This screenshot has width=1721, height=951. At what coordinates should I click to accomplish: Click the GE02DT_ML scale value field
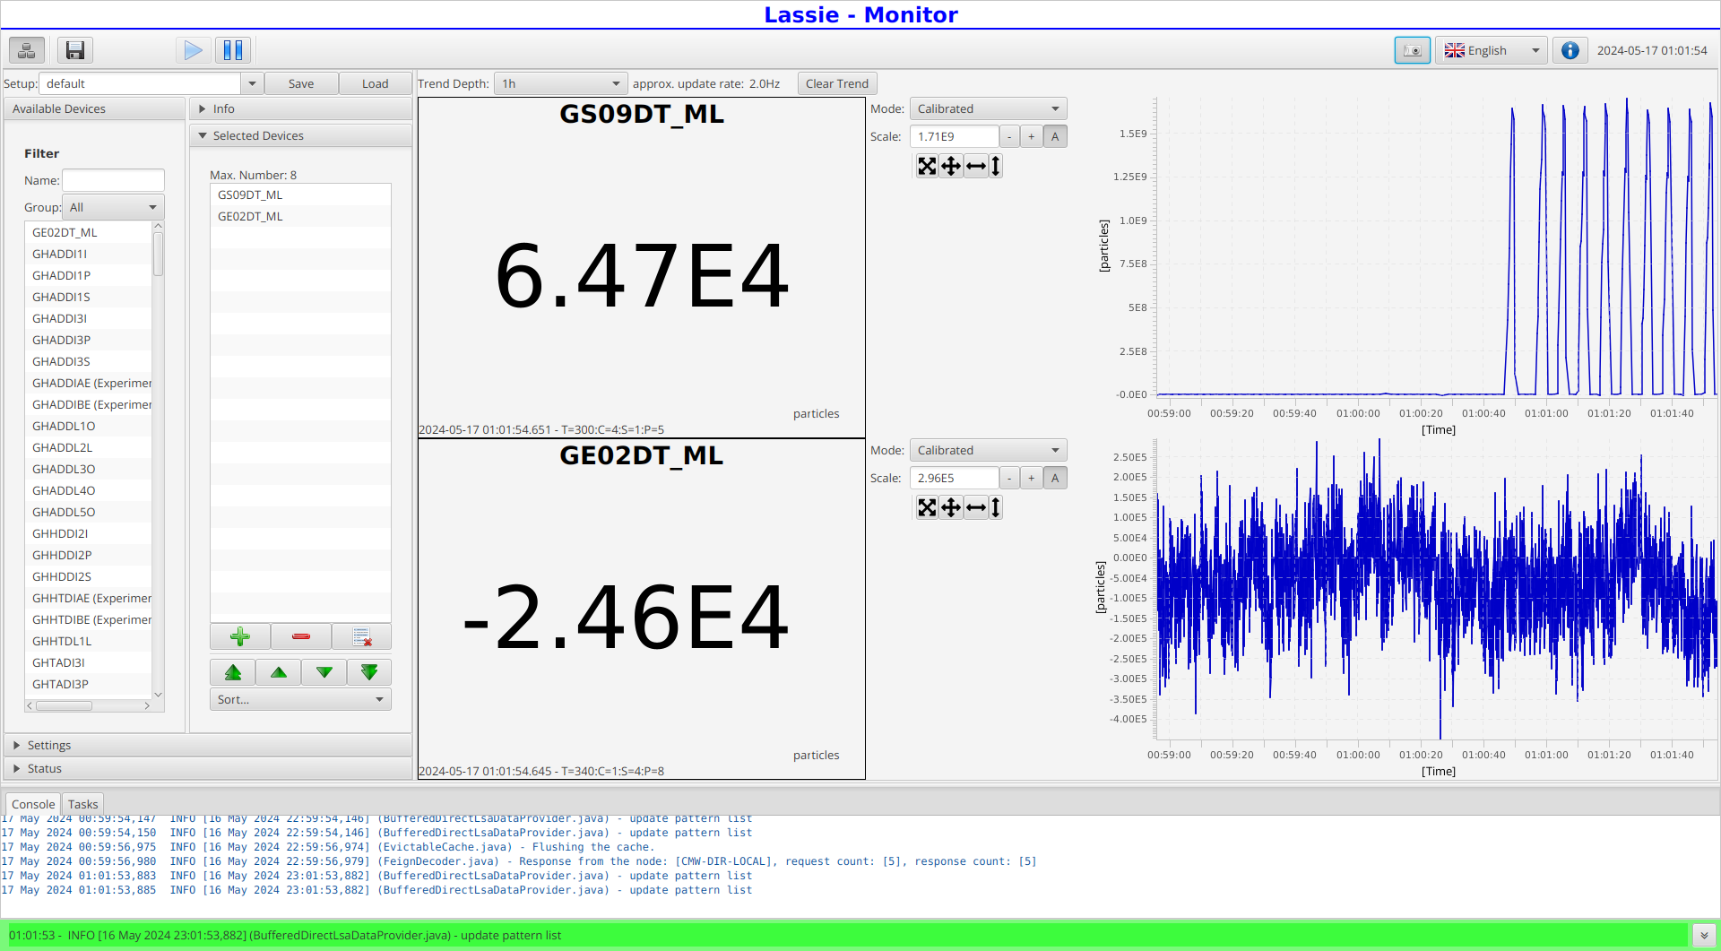coord(954,478)
